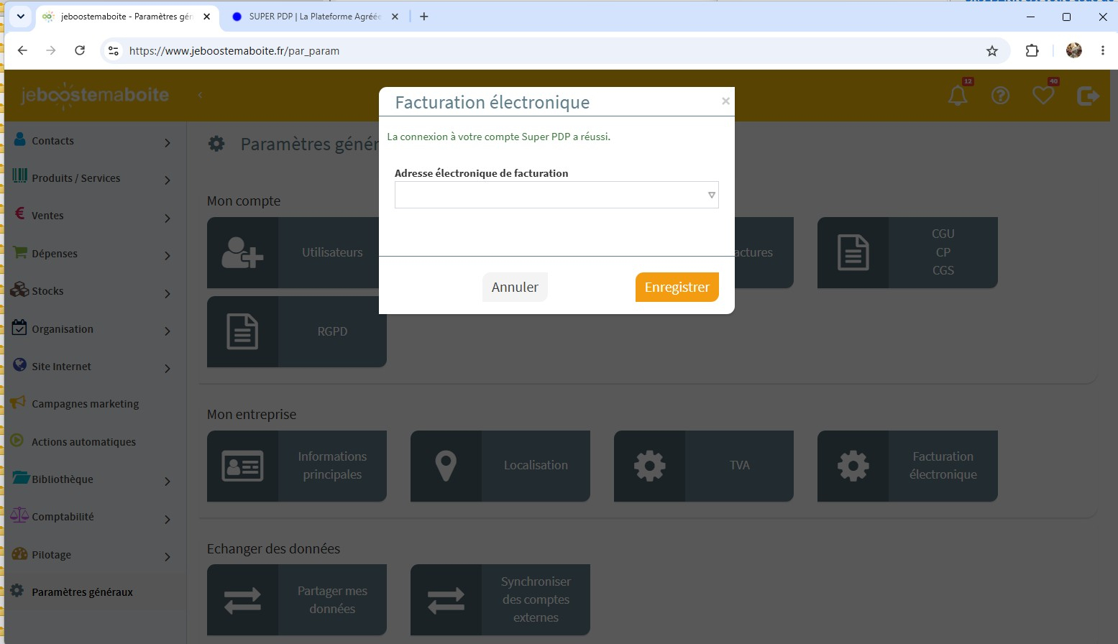Expand the Dépenses submenu arrow

[x=168, y=255]
